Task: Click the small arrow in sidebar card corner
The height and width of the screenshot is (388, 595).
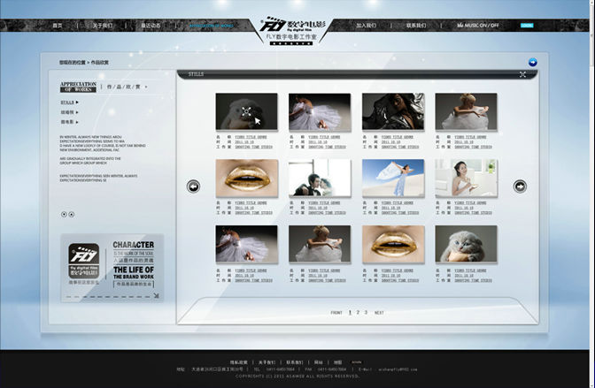Action: 156,294
